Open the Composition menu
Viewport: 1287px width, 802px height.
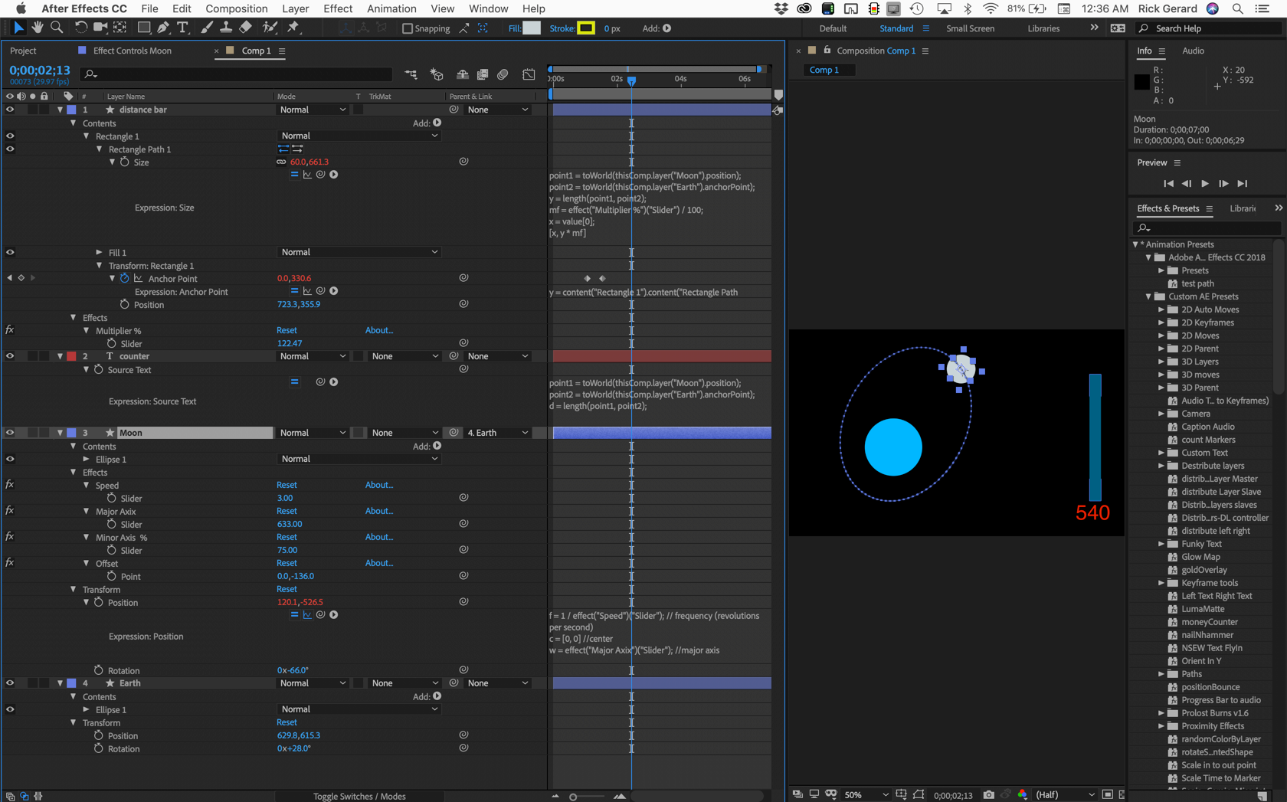[236, 8]
